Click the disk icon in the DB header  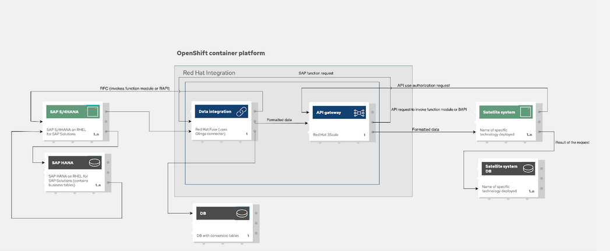[x=242, y=214]
